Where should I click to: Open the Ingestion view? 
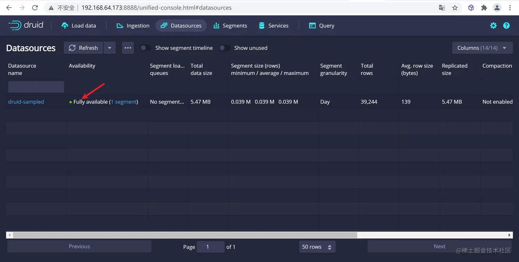pyautogui.click(x=133, y=26)
